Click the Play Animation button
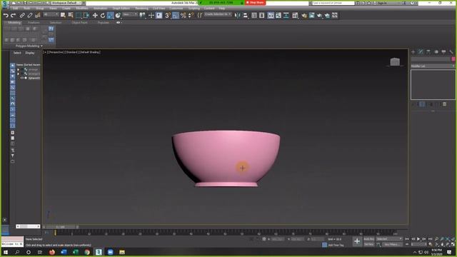Image resolution: width=457 pixels, height=257 pixels. click(418, 239)
